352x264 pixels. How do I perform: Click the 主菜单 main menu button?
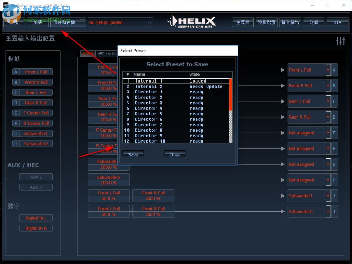coord(243,22)
